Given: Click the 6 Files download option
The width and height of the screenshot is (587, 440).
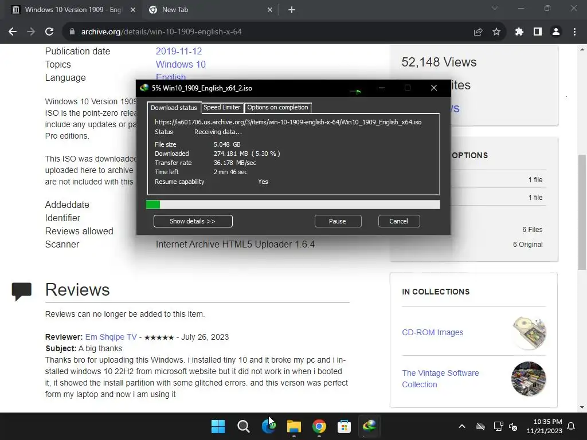Looking at the screenshot, I should point(532,230).
